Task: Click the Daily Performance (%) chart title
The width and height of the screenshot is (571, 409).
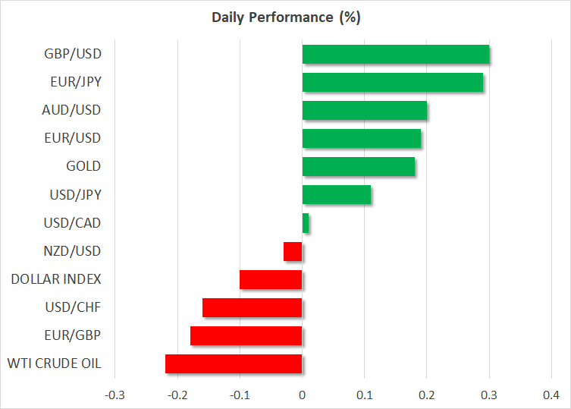Action: click(285, 17)
